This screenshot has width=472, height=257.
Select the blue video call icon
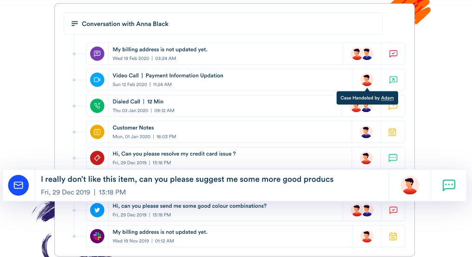coord(97,79)
